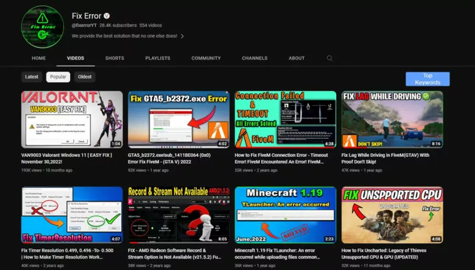Open the Fix Unsupported CPU Uncharted thumbnail
Viewport: 475px width, 270px height.
point(392,215)
